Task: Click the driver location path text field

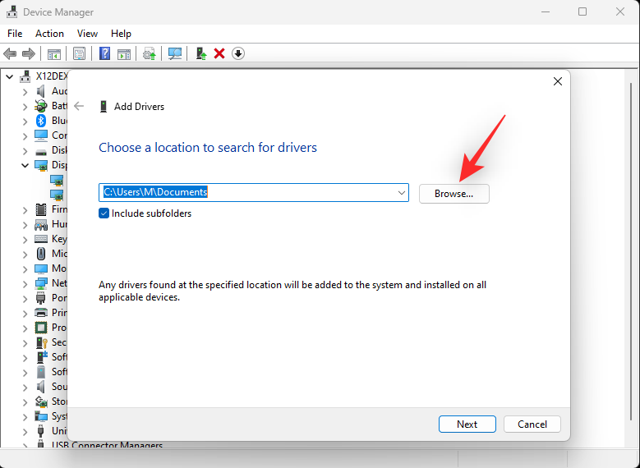Action: coord(246,193)
